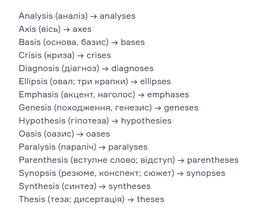
Task: Click the word 'Analysis' in first line
Action: [x=36, y=16]
